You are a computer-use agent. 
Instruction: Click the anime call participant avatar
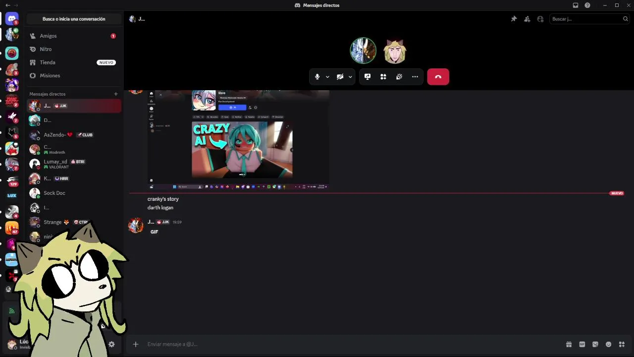(363, 51)
